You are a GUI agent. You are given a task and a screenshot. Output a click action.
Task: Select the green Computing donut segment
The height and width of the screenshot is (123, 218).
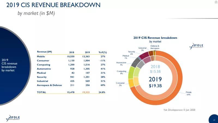(x=131, y=72)
